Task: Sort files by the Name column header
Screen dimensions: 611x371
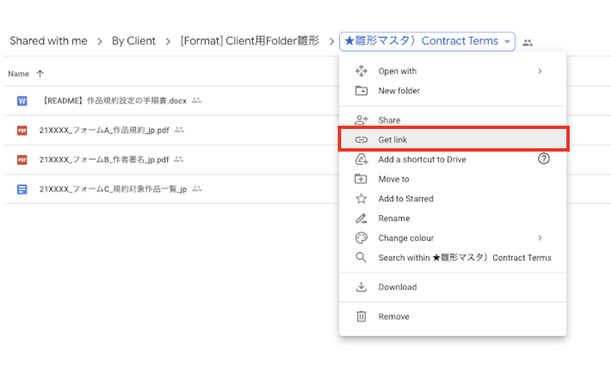Action: coord(18,74)
